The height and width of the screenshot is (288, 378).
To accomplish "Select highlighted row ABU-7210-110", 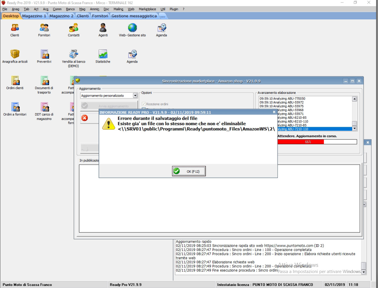I will [x=314, y=129].
